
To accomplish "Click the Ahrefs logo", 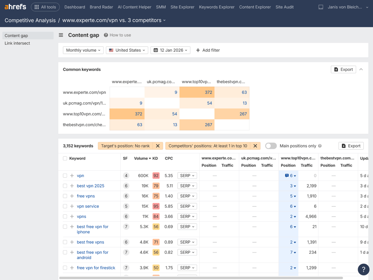I will coord(15,7).
